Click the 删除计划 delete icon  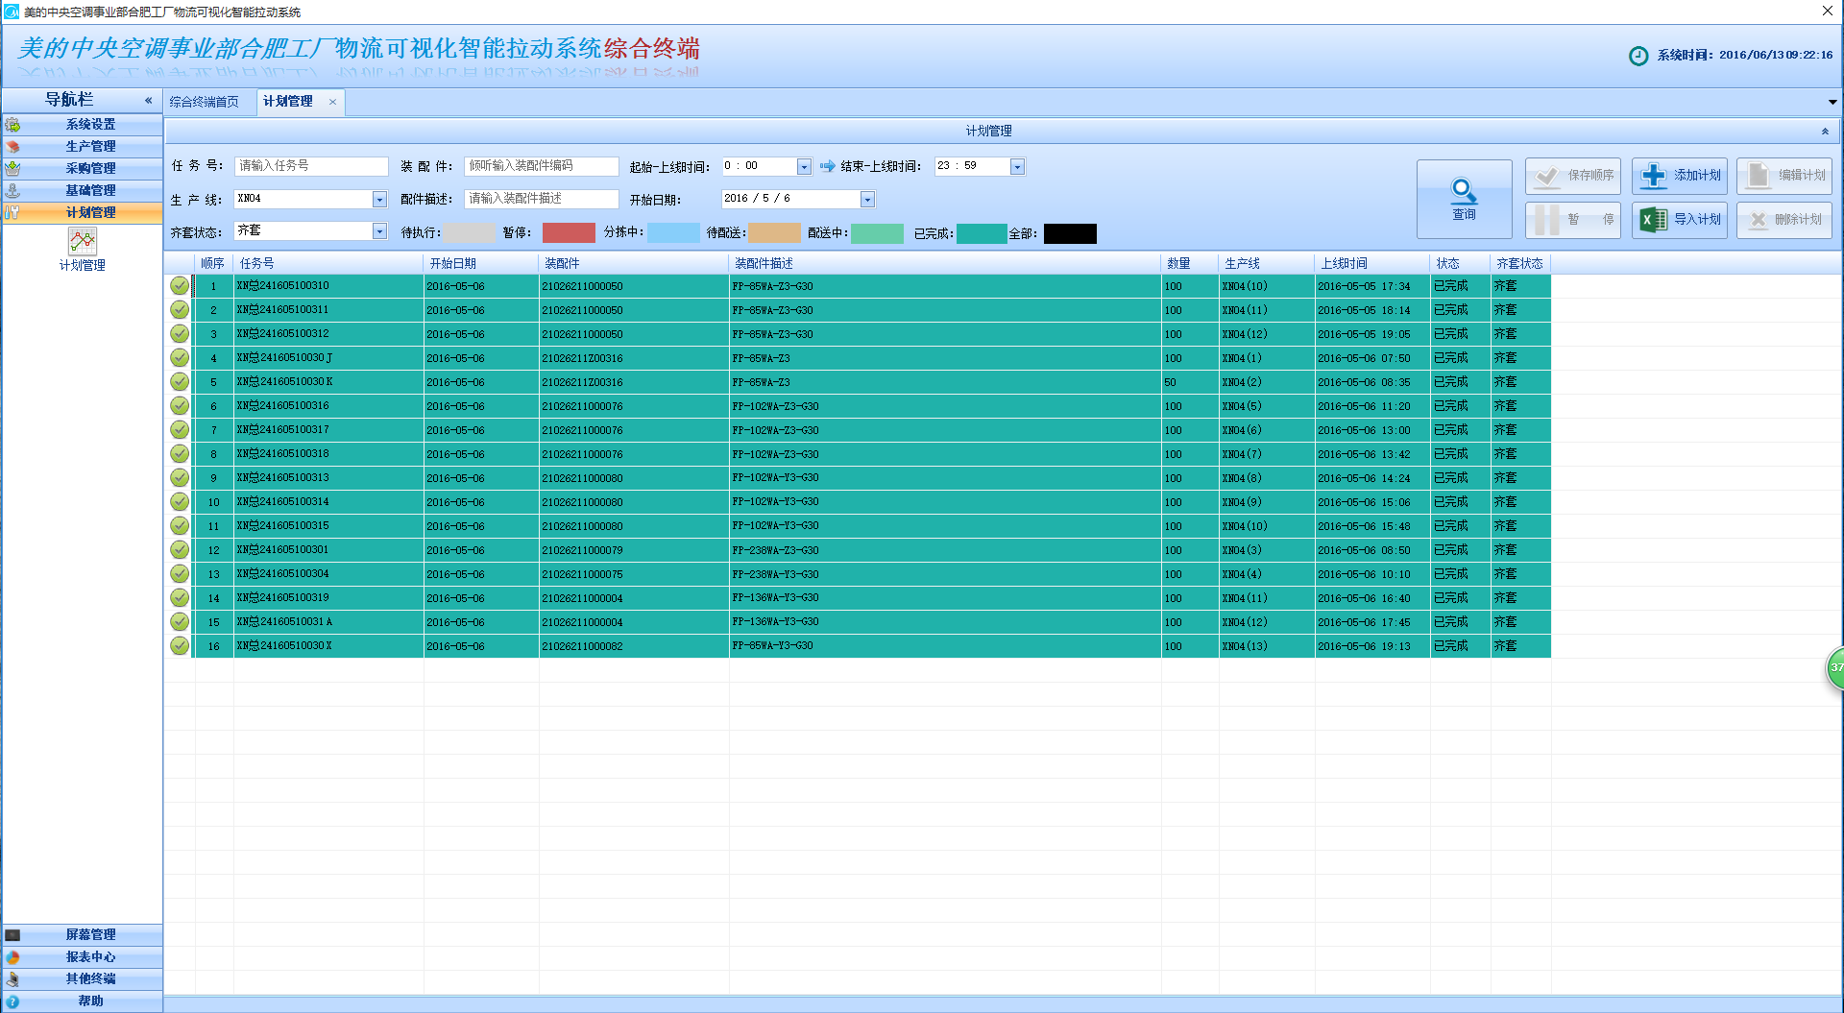tap(1758, 219)
